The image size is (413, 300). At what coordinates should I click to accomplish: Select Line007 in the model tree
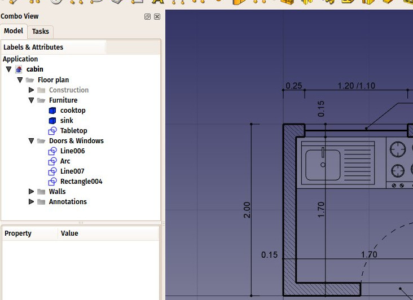(x=72, y=171)
